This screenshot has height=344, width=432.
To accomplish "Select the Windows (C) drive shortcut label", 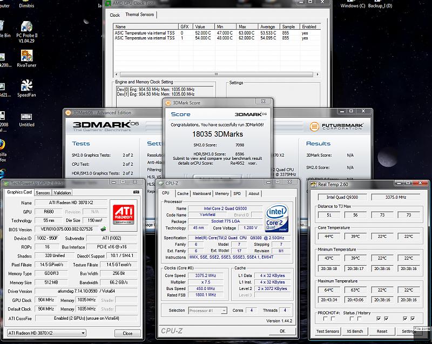I will 353,5.
